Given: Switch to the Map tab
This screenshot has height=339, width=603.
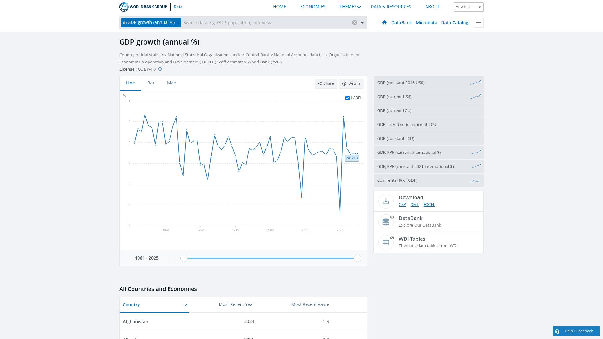Looking at the screenshot, I should click(171, 83).
